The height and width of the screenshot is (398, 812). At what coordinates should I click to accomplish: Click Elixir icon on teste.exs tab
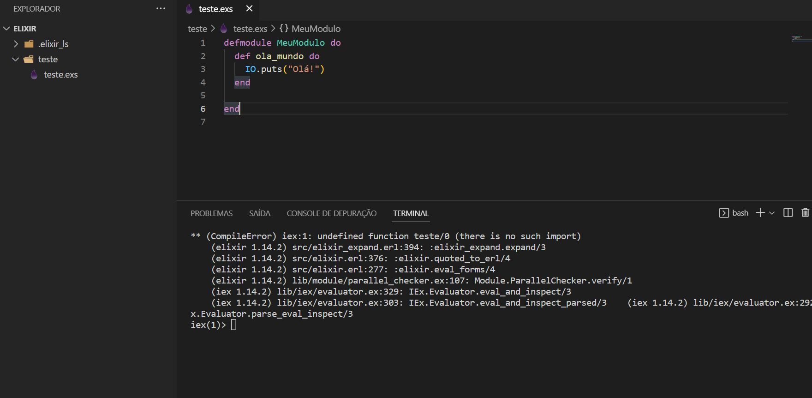coord(189,9)
